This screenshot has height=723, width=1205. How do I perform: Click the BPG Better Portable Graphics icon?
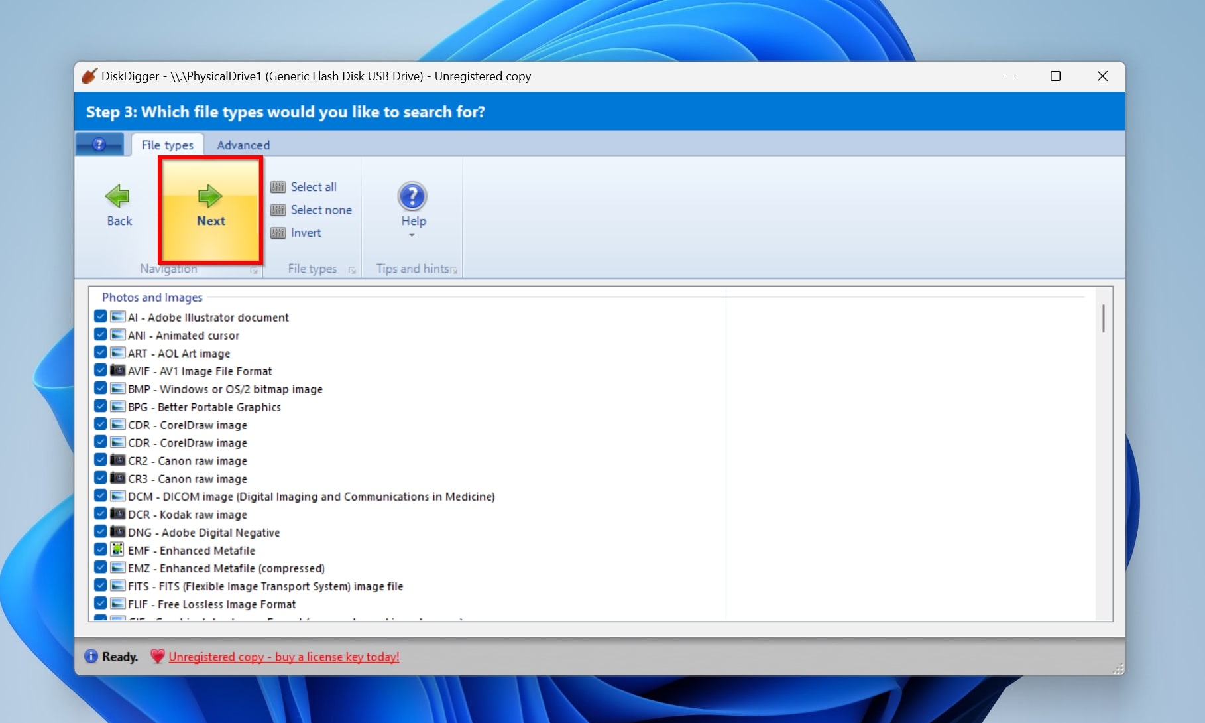click(x=118, y=406)
